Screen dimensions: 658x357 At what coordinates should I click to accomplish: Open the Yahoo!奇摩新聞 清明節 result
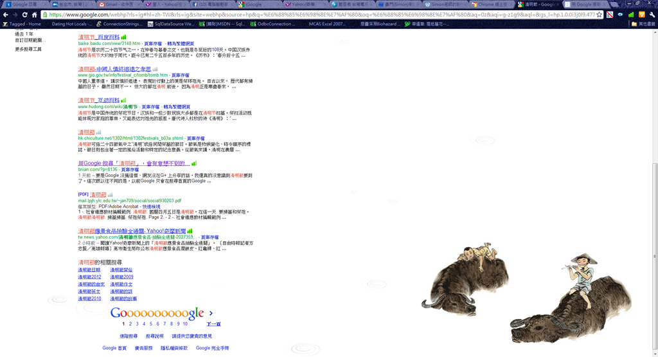(x=132, y=231)
